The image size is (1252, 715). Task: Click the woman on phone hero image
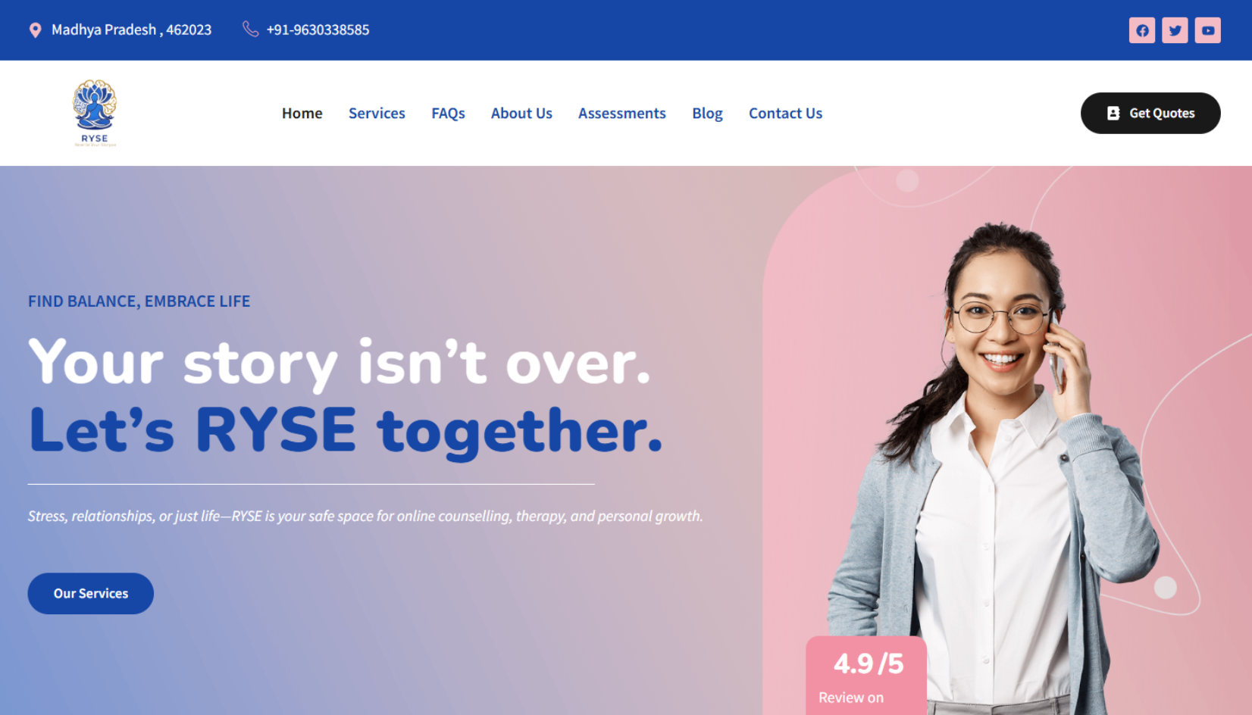coord(993,470)
